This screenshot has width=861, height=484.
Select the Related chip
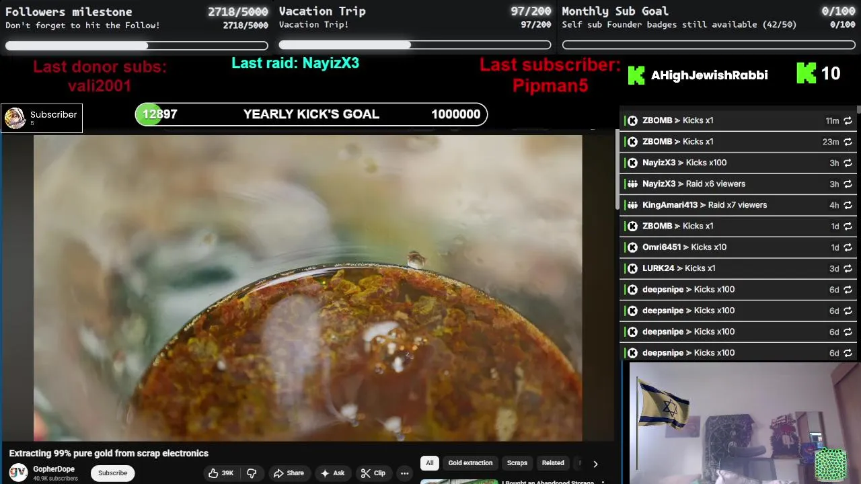coord(553,463)
